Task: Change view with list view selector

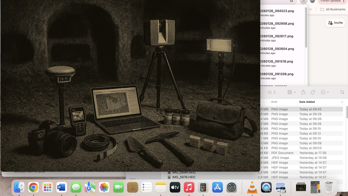Action: coord(271,92)
